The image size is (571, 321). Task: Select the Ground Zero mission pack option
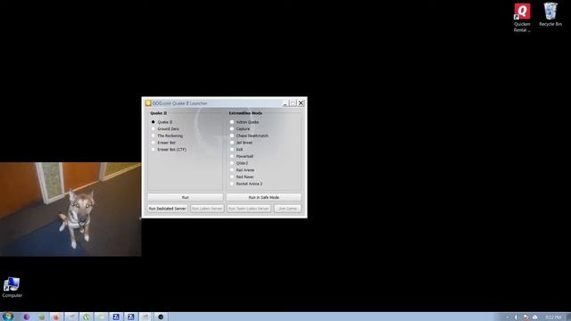pos(164,128)
